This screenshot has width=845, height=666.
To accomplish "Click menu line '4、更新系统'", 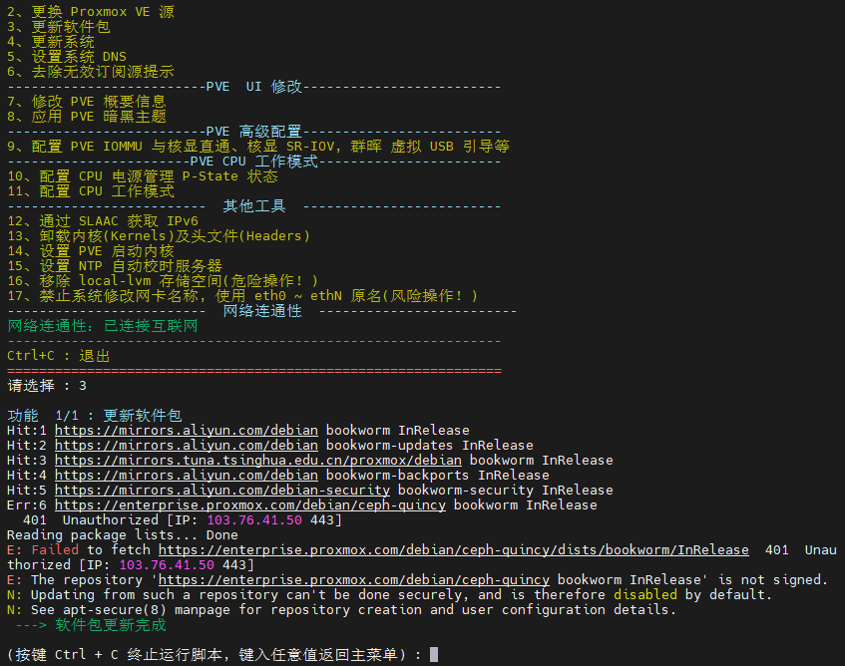I will click(x=51, y=42).
